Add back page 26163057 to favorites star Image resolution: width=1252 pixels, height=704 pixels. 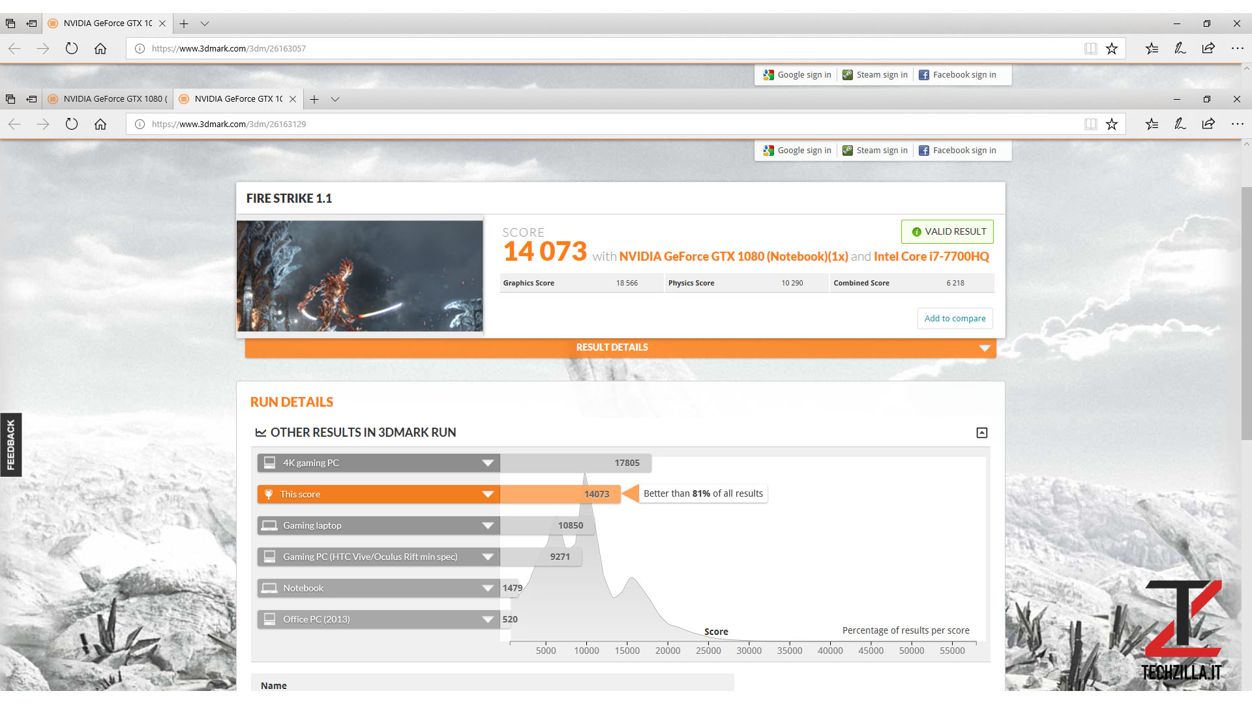(x=1112, y=48)
